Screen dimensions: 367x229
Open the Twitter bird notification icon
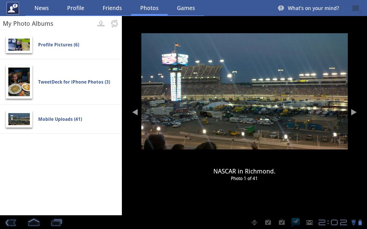pyautogui.click(x=295, y=222)
